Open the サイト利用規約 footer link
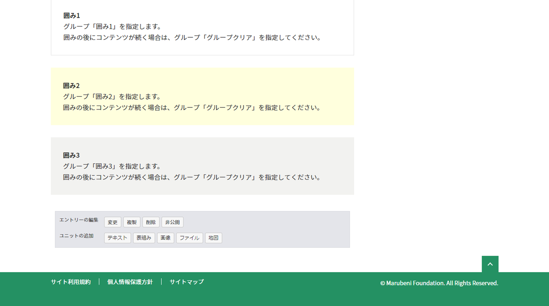 pyautogui.click(x=71, y=282)
